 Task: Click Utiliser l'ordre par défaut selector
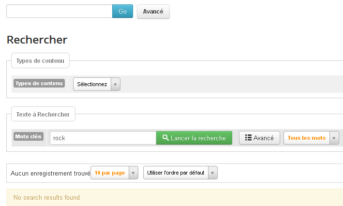click(x=176, y=173)
